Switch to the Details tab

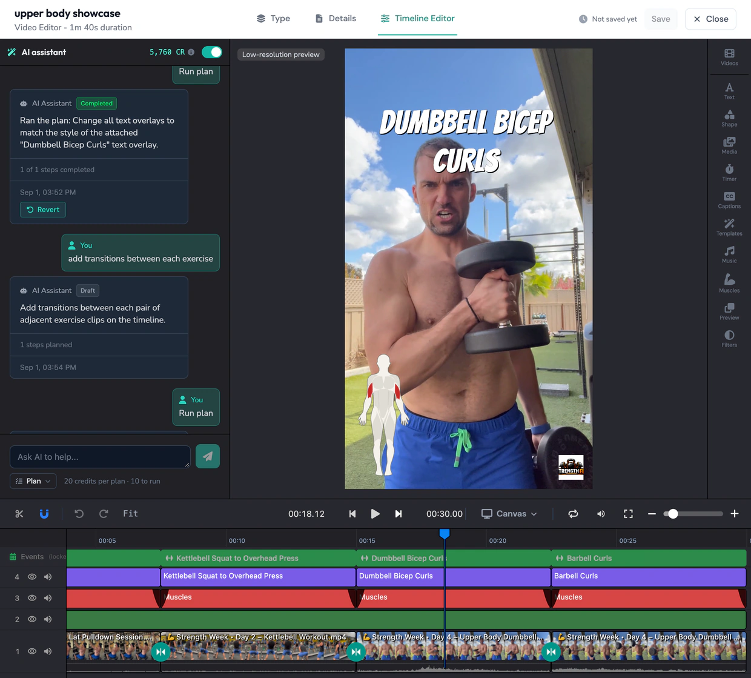coord(336,18)
